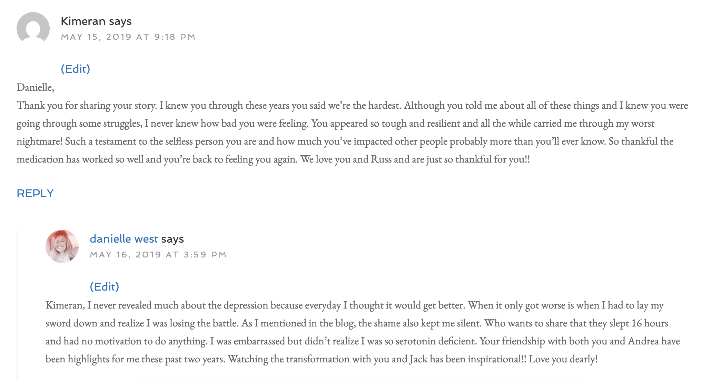Viewport: 712px width, 381px height.
Task: Open the May 16, 2019 at 3:59 PM permalink
Action: [158, 255]
